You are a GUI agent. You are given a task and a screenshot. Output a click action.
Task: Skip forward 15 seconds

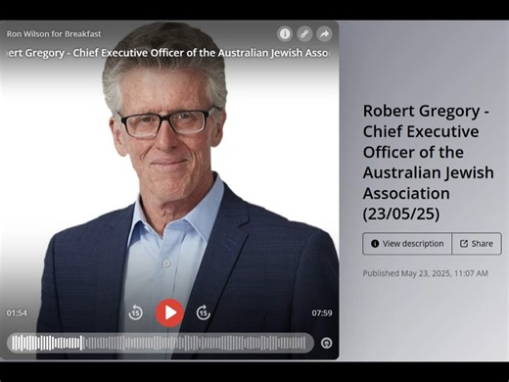204,312
